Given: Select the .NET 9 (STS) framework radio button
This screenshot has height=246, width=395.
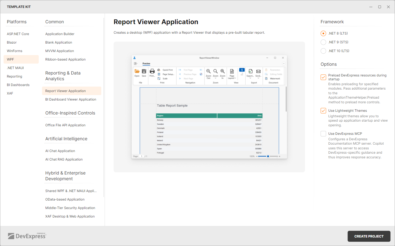Looking at the screenshot, I should (323, 42).
